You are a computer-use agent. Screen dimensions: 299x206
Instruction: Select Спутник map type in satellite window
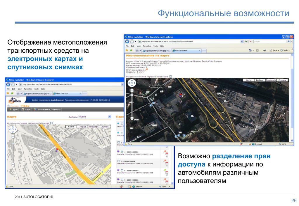pos(282,80)
